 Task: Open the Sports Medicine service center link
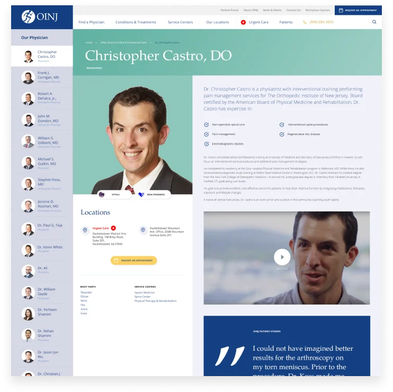[x=145, y=292]
